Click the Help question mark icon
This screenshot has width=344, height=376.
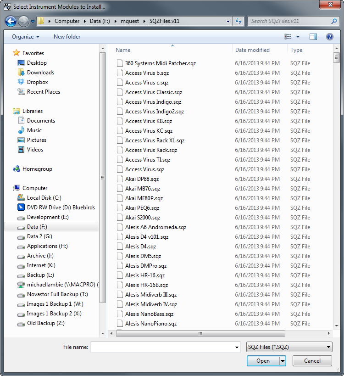coord(330,37)
